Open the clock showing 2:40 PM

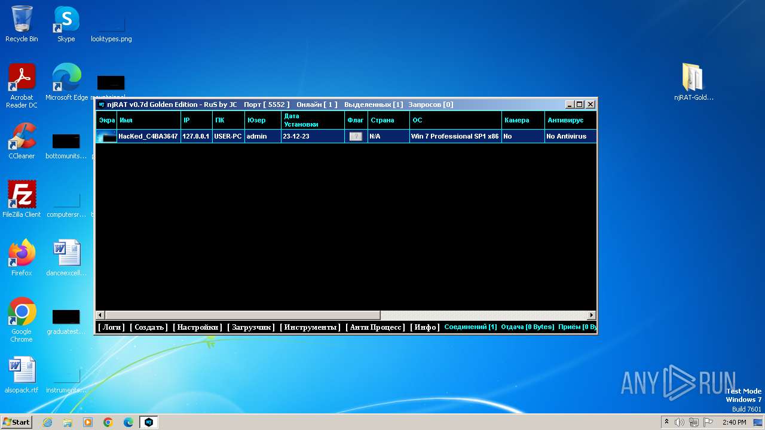(734, 422)
